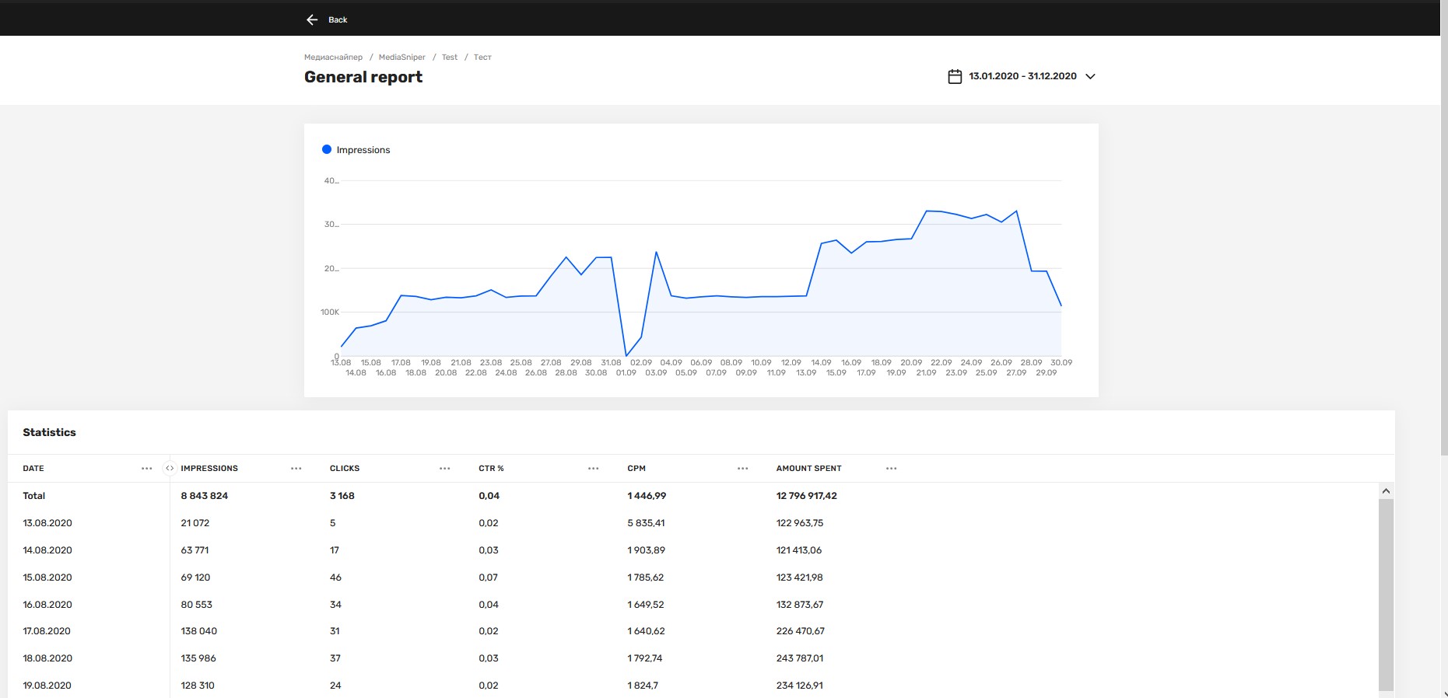The width and height of the screenshot is (1448, 698).
Task: Sort by the CTR % column header
Action: (491, 469)
